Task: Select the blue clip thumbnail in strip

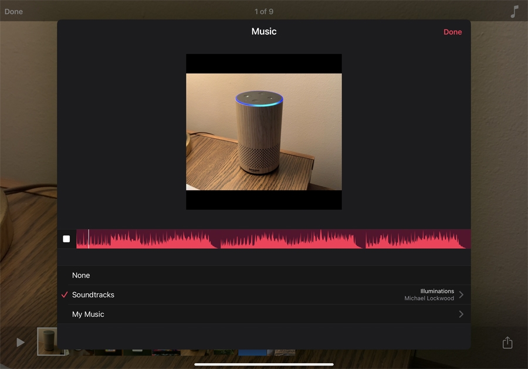Action: click(x=252, y=352)
